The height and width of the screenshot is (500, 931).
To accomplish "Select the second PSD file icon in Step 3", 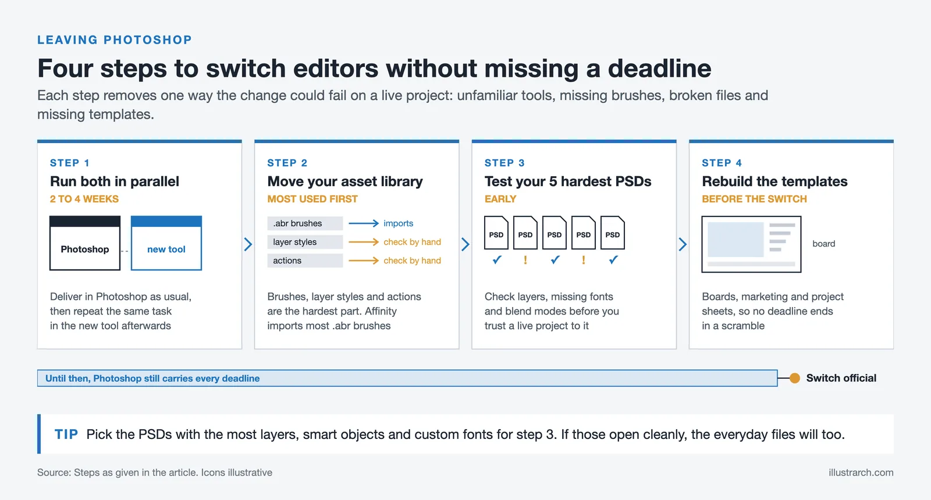I will (525, 233).
